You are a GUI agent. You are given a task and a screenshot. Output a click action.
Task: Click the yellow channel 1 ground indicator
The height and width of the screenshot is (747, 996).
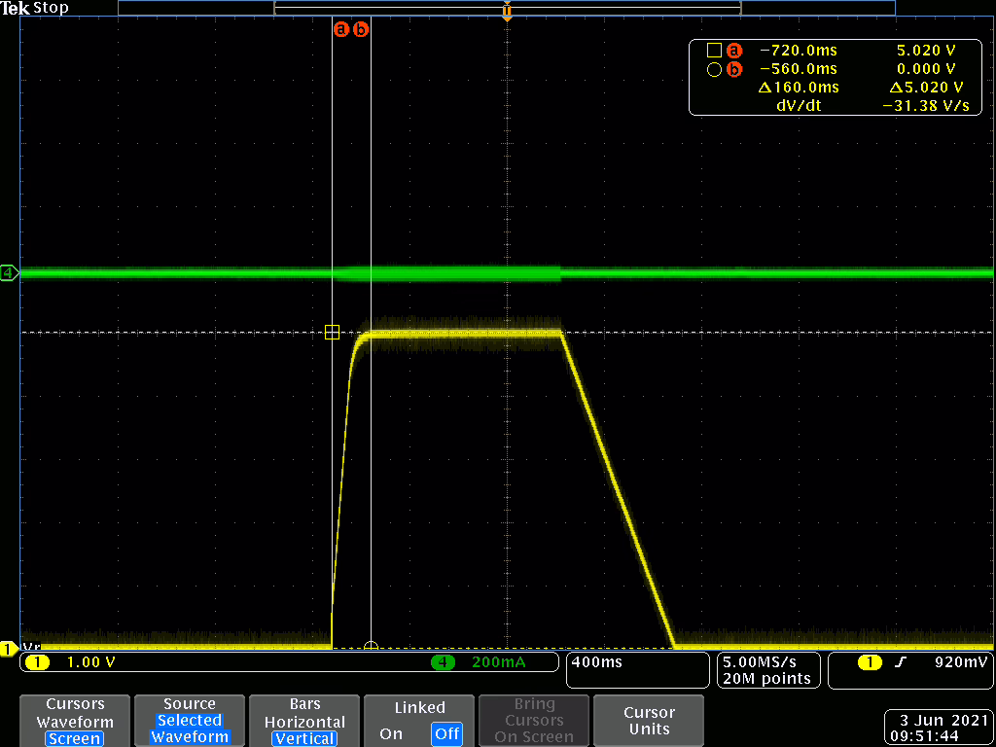pos(8,648)
